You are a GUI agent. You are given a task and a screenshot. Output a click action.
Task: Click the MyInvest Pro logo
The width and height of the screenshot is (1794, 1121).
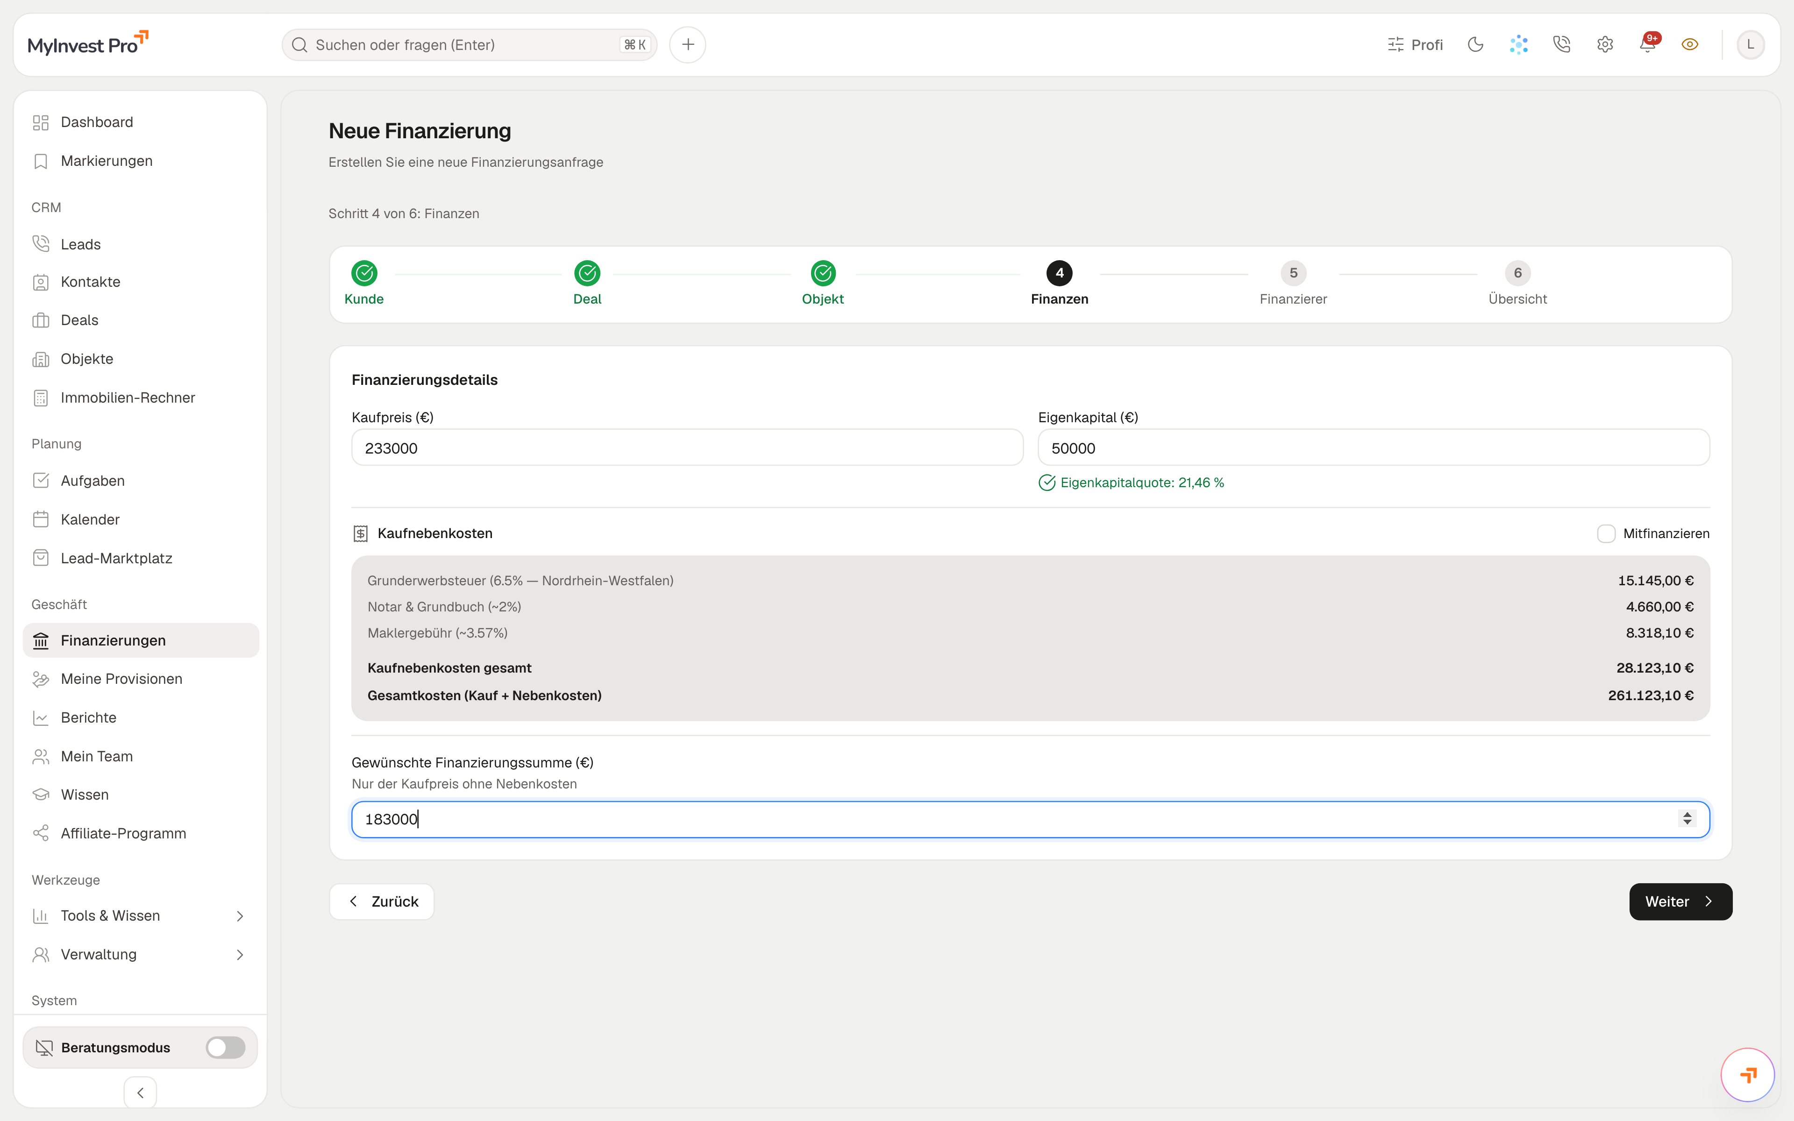88,44
